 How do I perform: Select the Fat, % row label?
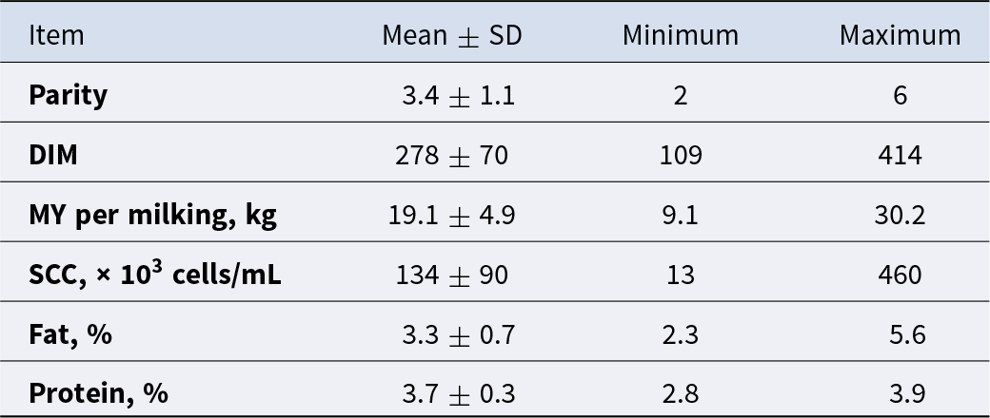[x=70, y=334]
